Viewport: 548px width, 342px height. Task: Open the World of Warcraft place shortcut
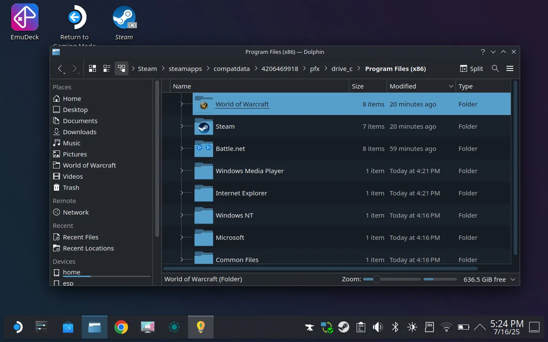pyautogui.click(x=89, y=165)
